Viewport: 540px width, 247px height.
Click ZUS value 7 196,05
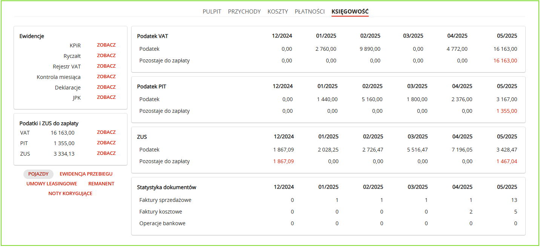click(462, 150)
